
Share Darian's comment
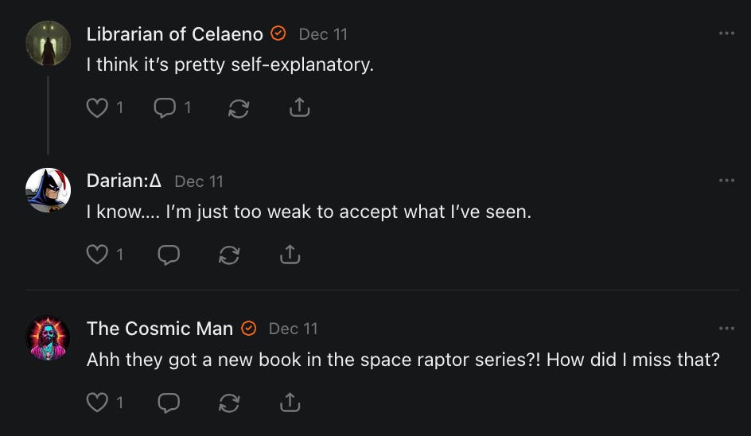[290, 255]
